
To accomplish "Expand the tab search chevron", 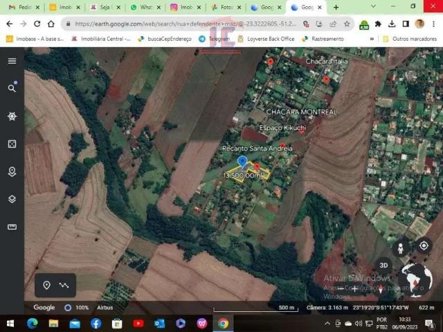I will [x=373, y=6].
